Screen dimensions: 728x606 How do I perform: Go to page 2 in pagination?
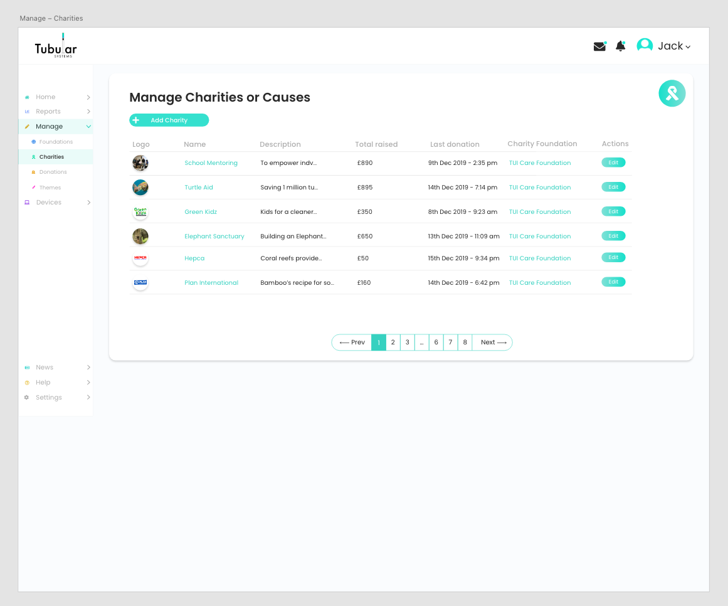point(393,343)
